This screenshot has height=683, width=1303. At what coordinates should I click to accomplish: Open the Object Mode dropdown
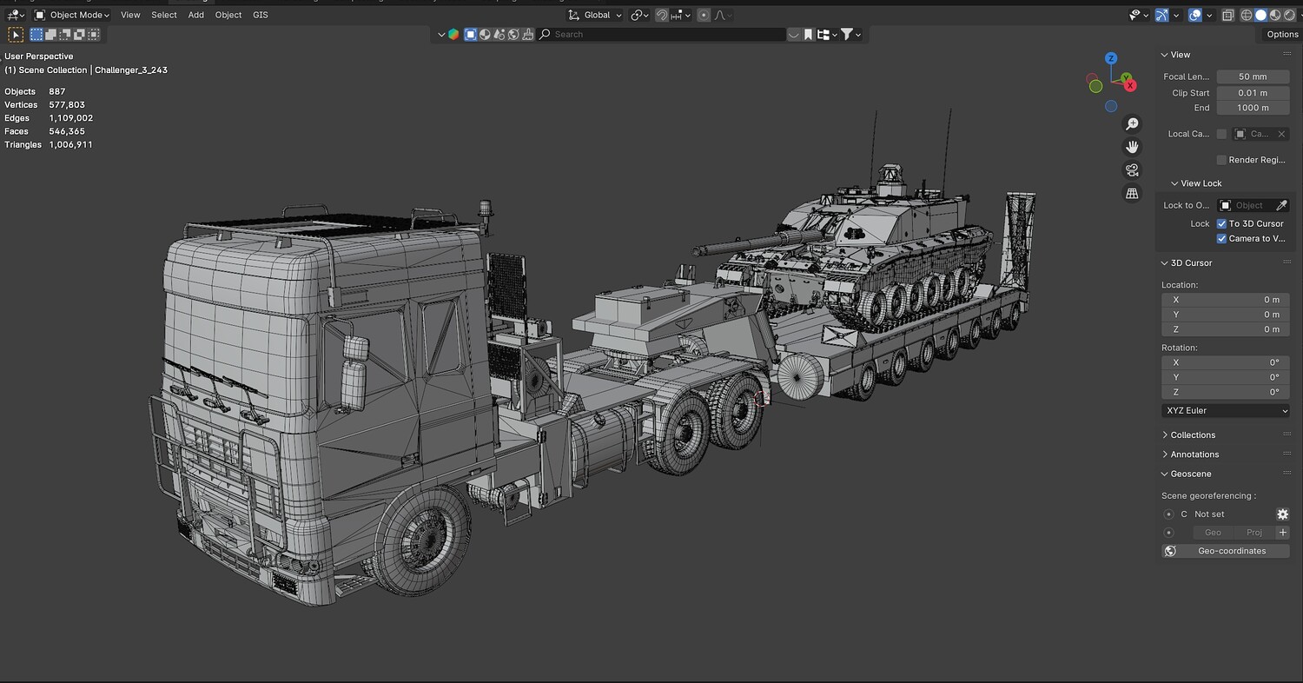72,15
